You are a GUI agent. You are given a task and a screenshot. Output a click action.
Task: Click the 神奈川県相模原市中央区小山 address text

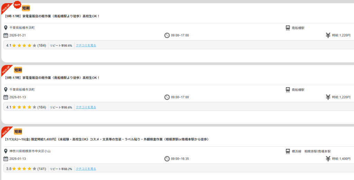tap(30, 151)
